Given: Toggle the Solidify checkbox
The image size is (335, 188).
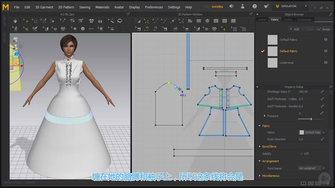Looking at the screenshot, I should click(x=301, y=154).
